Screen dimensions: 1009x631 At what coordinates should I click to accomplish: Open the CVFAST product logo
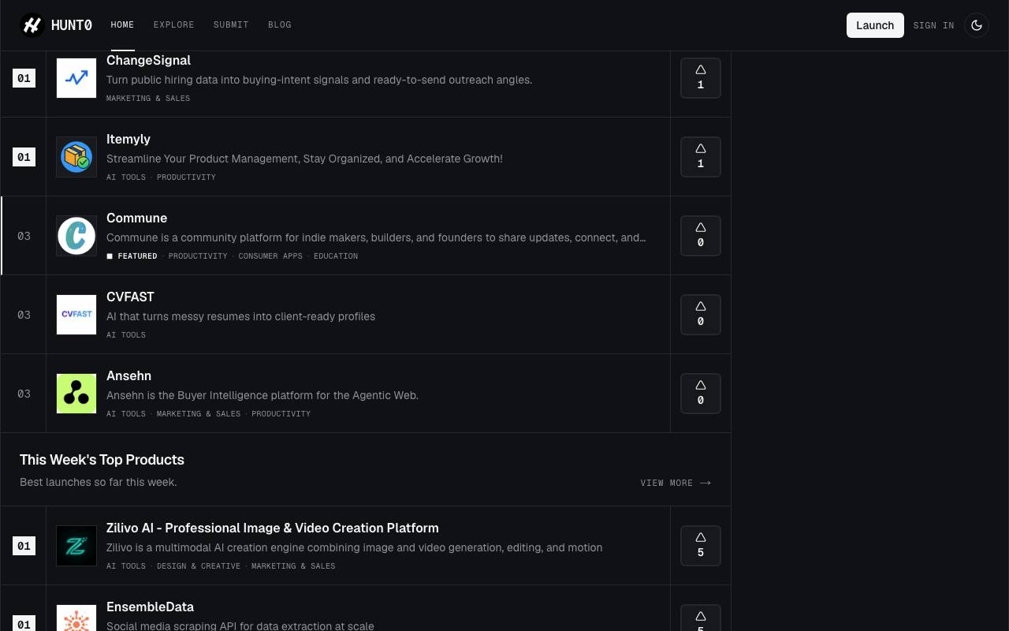[x=76, y=315]
